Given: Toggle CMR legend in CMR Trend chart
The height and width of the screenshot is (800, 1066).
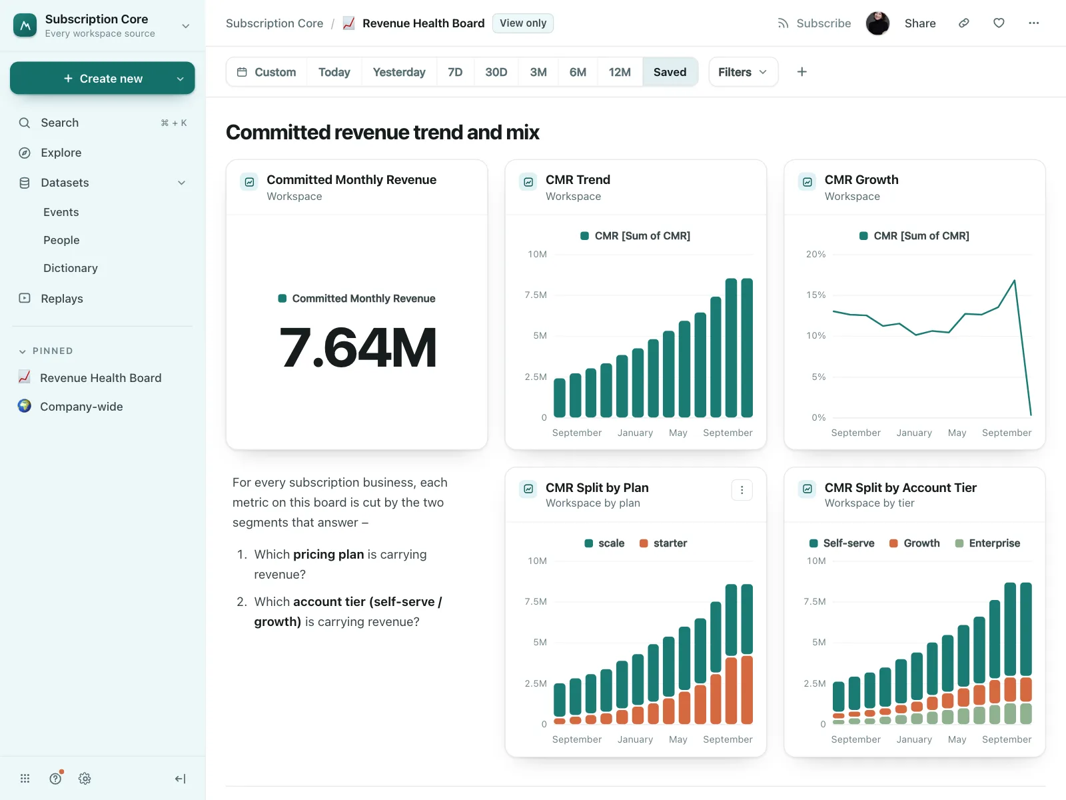Looking at the screenshot, I should pyautogui.click(x=636, y=236).
